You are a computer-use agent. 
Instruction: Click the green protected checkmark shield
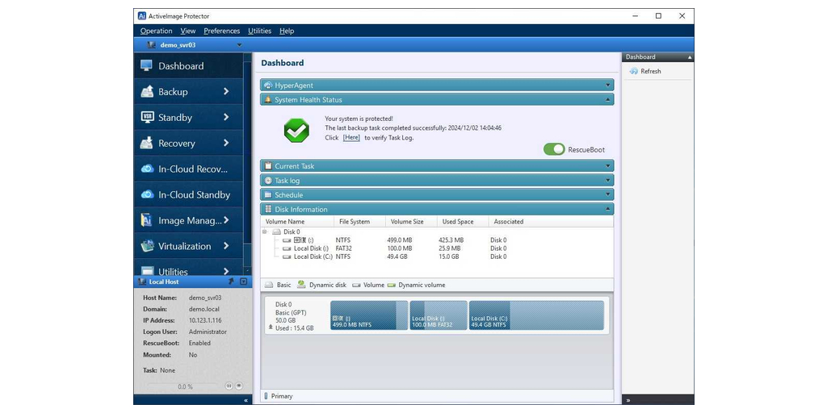point(296,130)
